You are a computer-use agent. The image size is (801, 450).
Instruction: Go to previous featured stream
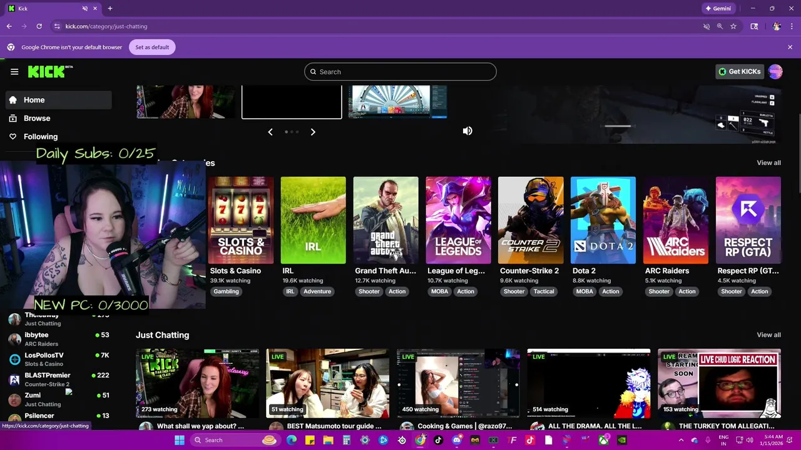[270, 132]
